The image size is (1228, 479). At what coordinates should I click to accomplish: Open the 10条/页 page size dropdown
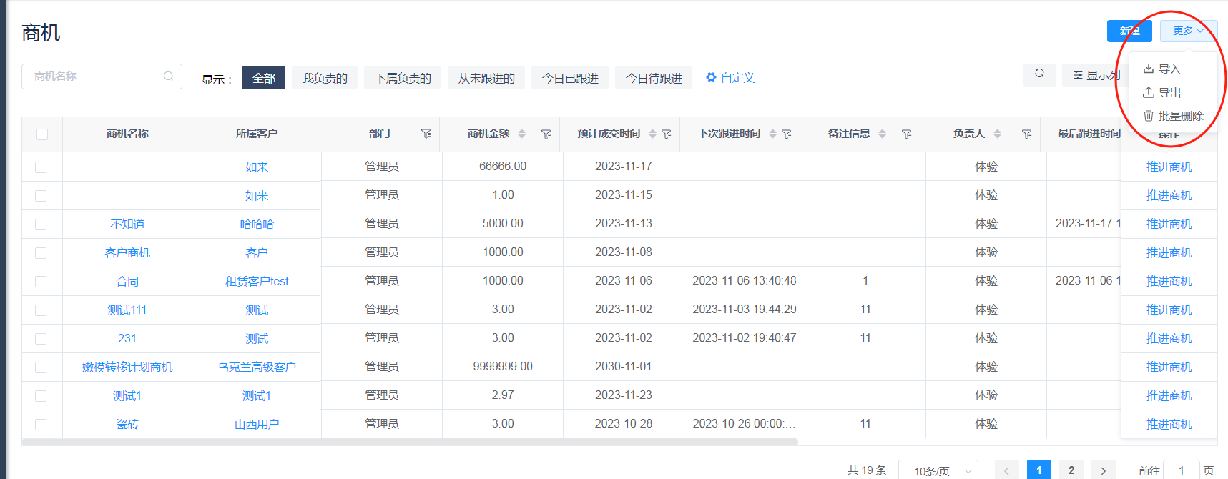click(938, 470)
